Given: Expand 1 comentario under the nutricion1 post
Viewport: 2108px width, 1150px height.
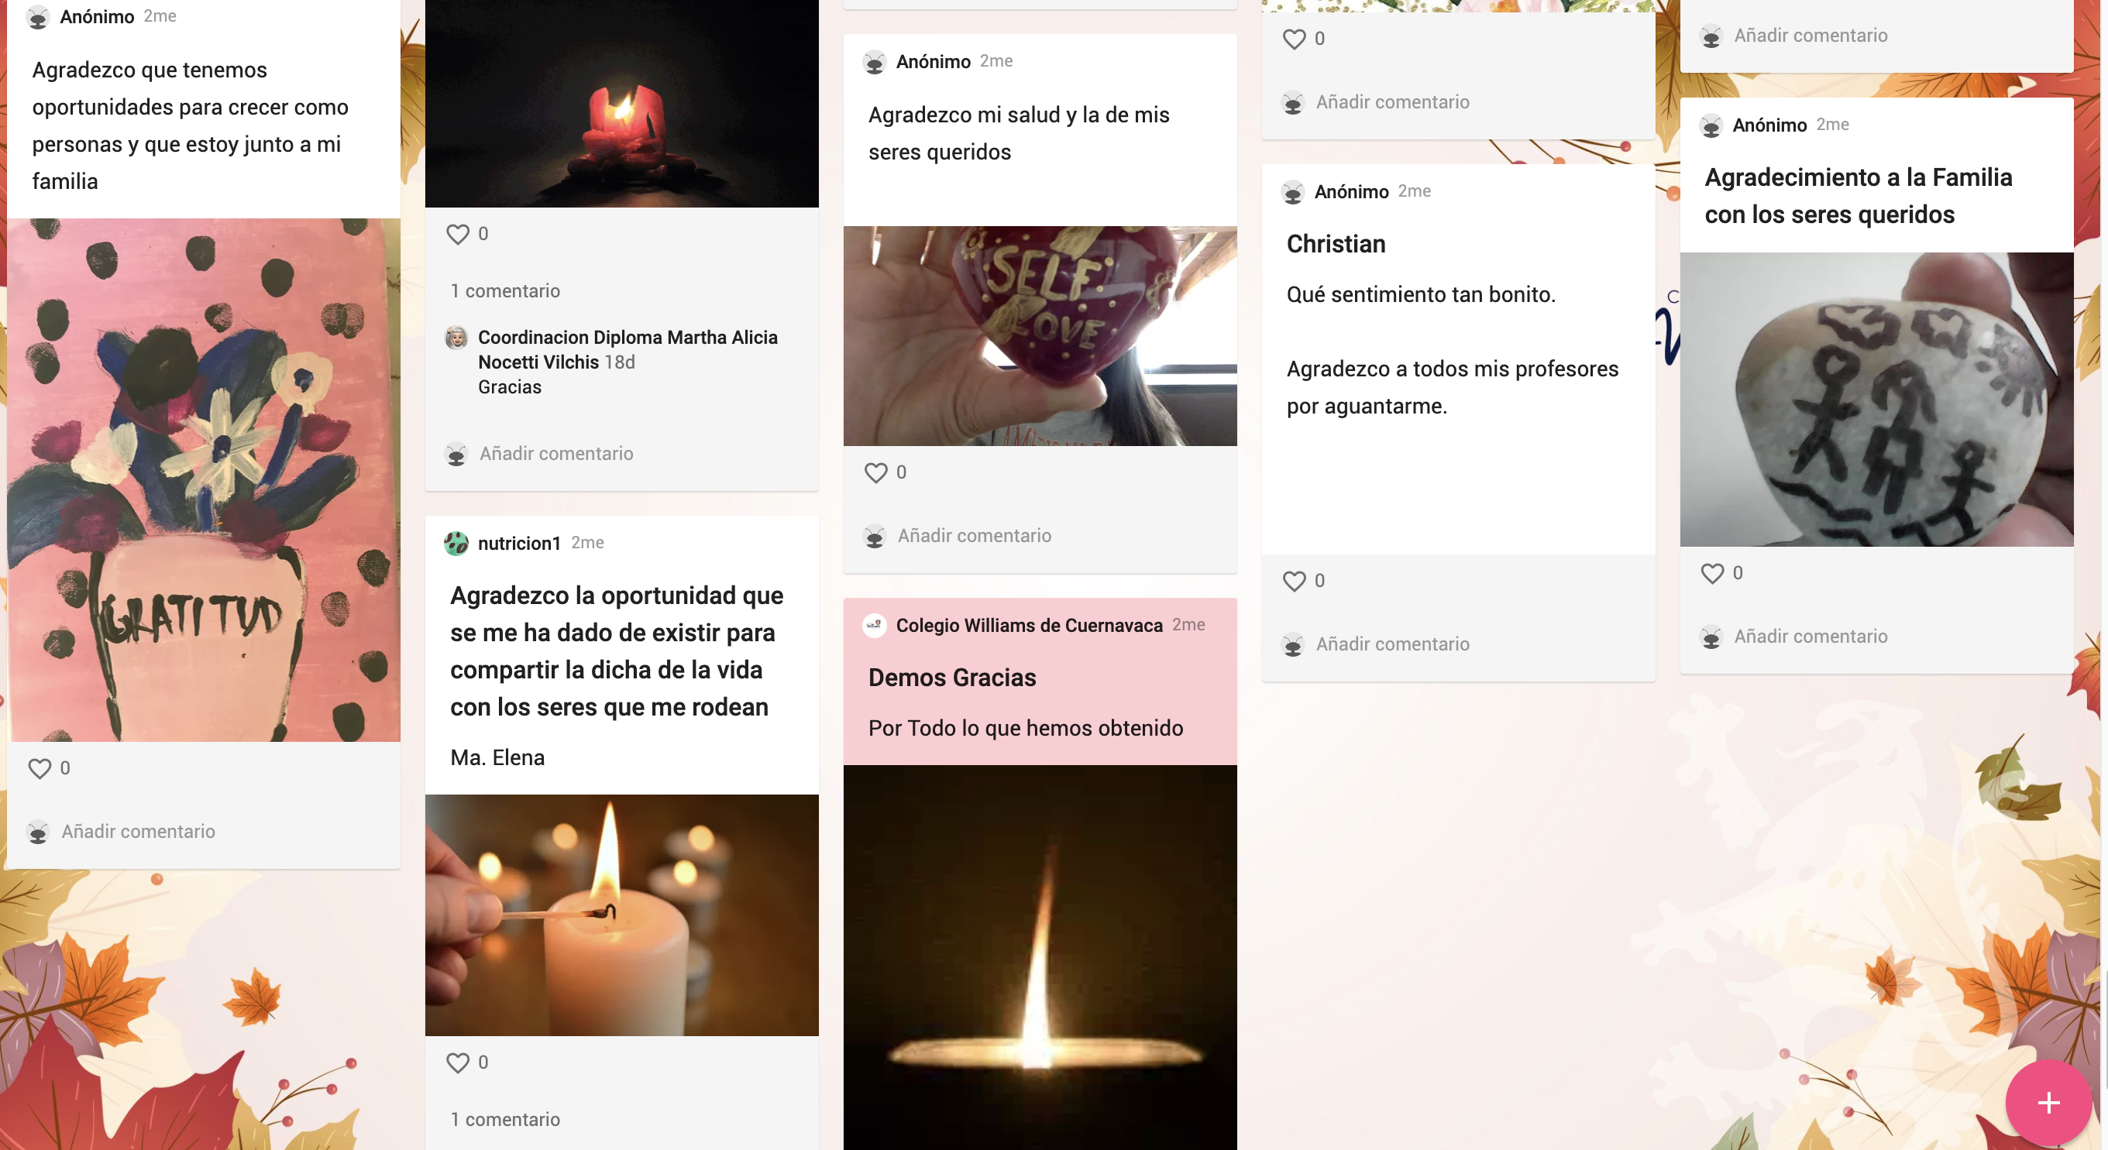Looking at the screenshot, I should 505,1120.
